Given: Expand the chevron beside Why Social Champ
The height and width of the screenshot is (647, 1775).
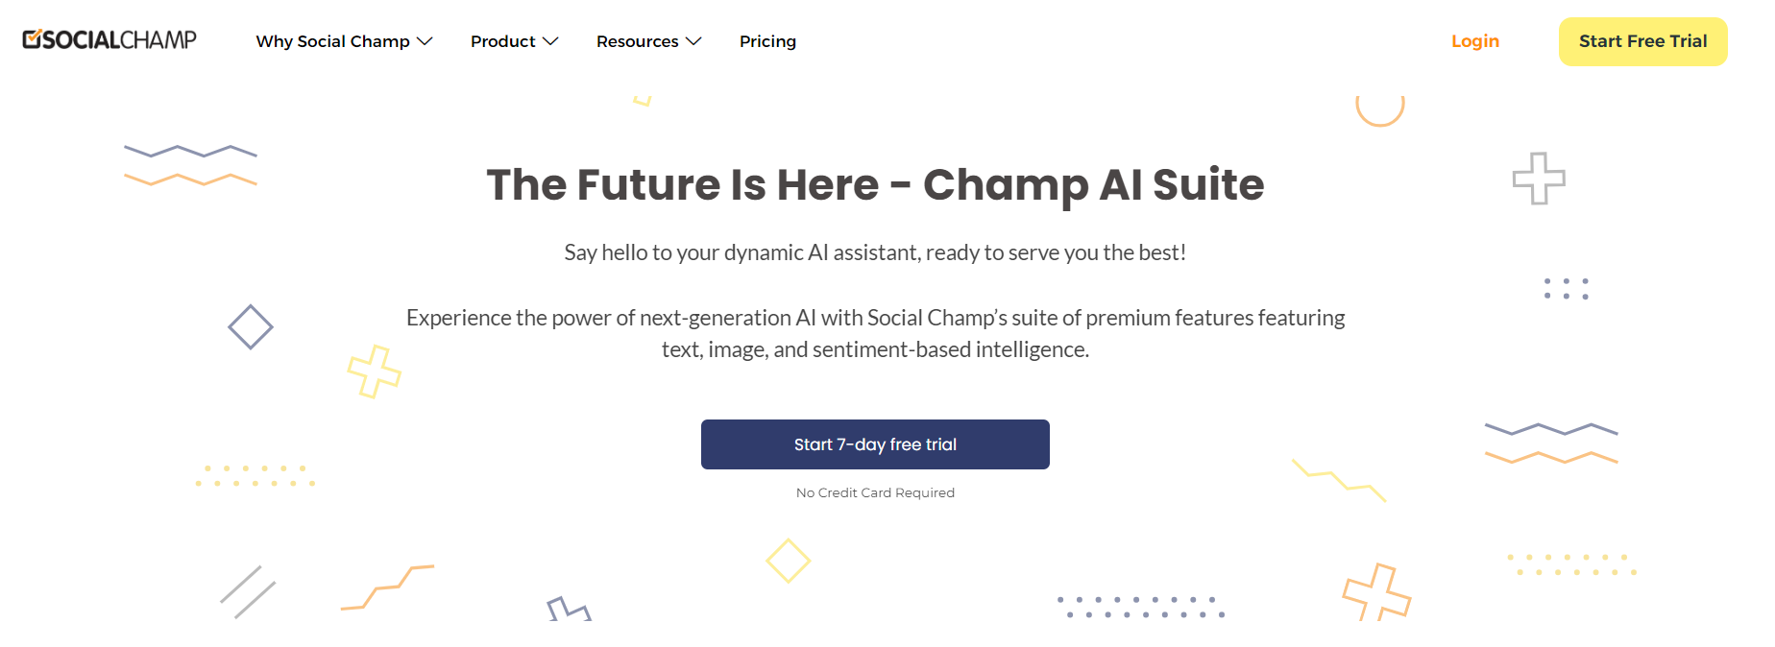Looking at the screenshot, I should [x=426, y=41].
